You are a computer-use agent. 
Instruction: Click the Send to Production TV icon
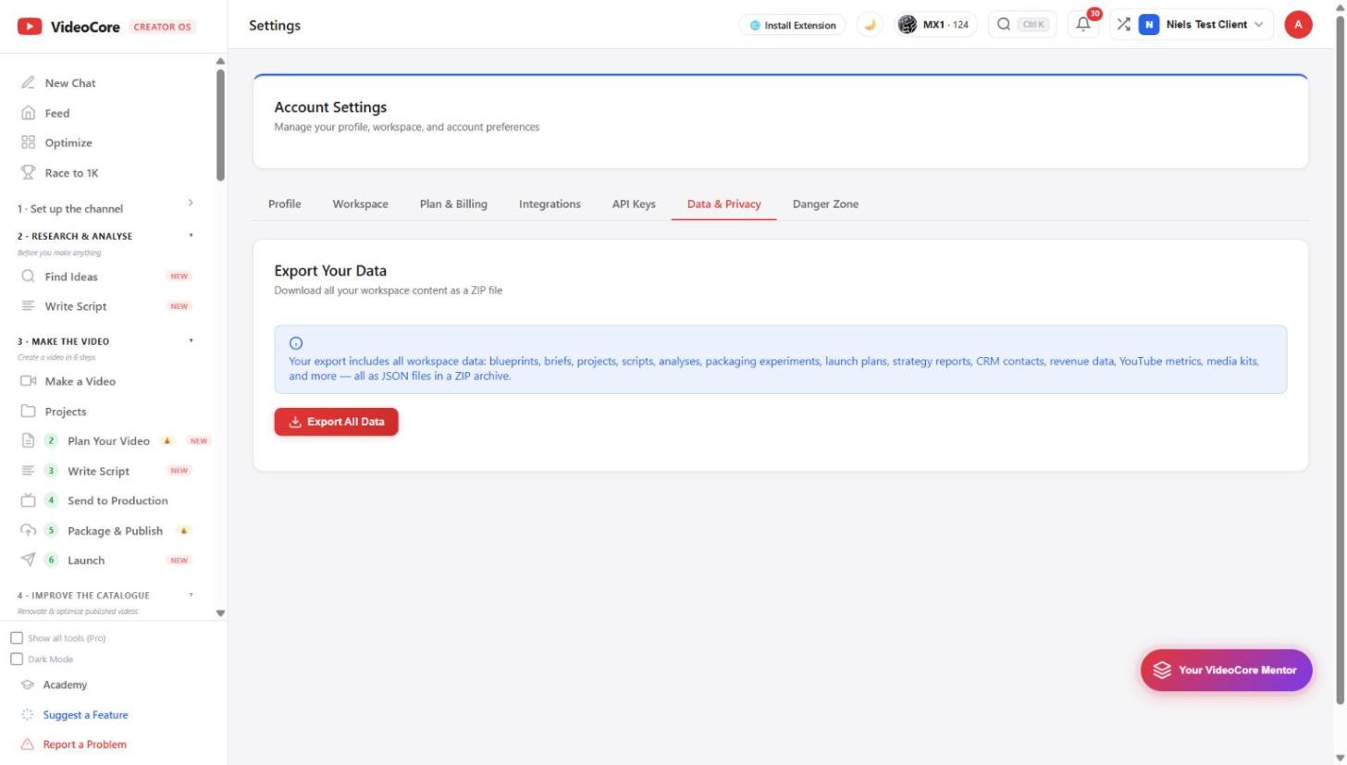[x=28, y=500]
